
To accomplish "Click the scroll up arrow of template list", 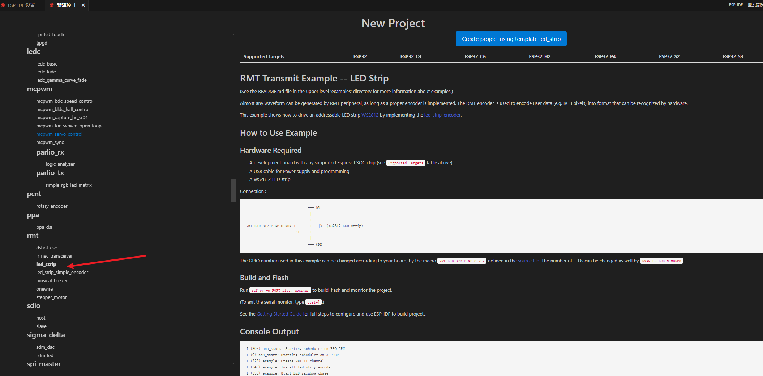I will [233, 35].
